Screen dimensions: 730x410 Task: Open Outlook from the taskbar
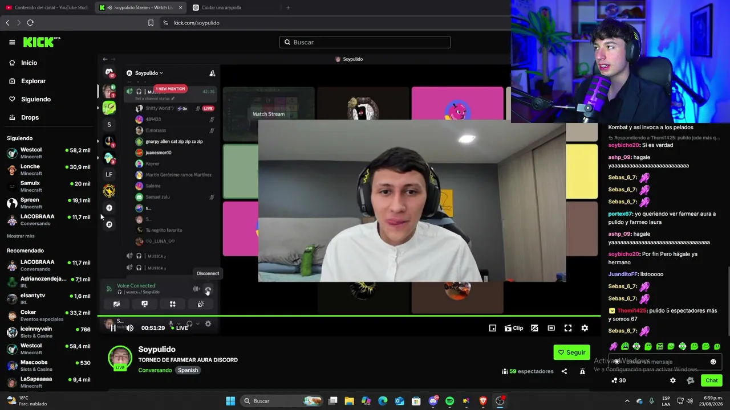[399, 401]
